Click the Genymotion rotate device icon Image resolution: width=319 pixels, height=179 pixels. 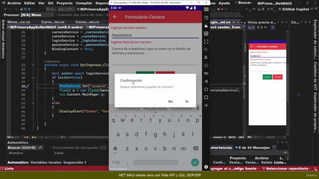point(206,18)
